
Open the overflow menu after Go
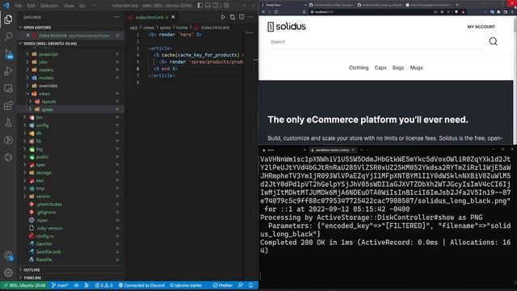pyautogui.click(x=95, y=6)
